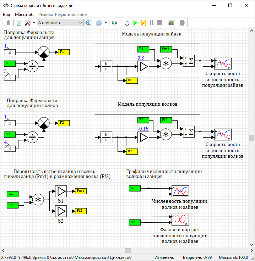
Task: Click the vertical scrollbar thumb
Action: 251,138
